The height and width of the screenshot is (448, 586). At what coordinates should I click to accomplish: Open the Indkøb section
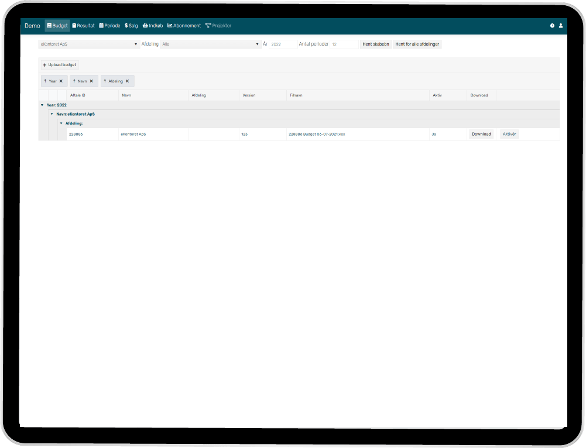pyautogui.click(x=153, y=26)
